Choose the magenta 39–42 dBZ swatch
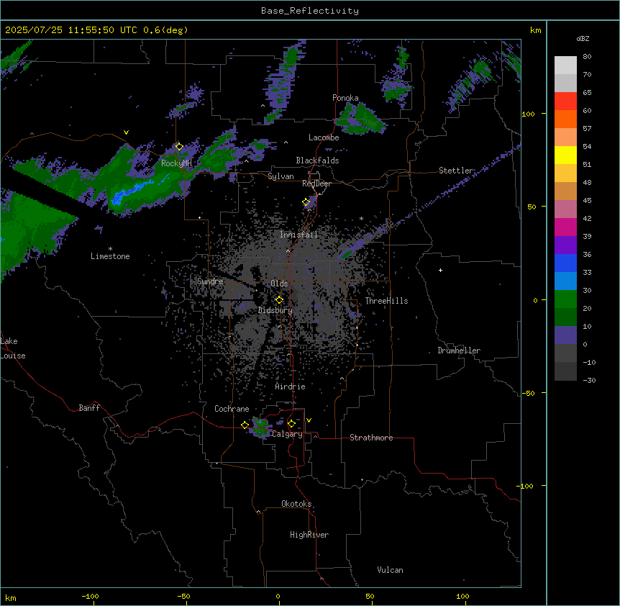 565,227
